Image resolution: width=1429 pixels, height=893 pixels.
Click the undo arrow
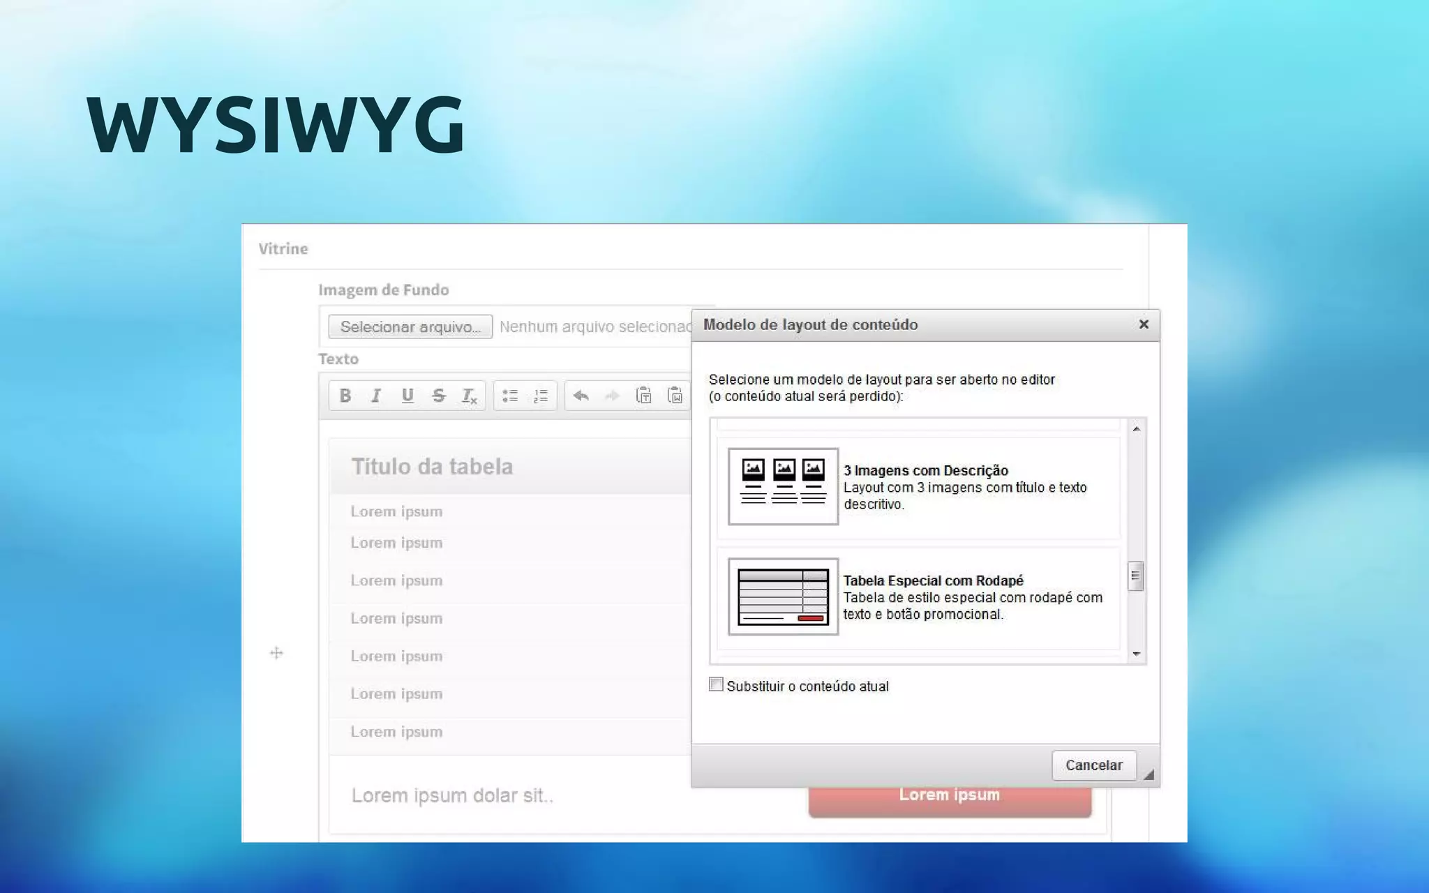(581, 396)
